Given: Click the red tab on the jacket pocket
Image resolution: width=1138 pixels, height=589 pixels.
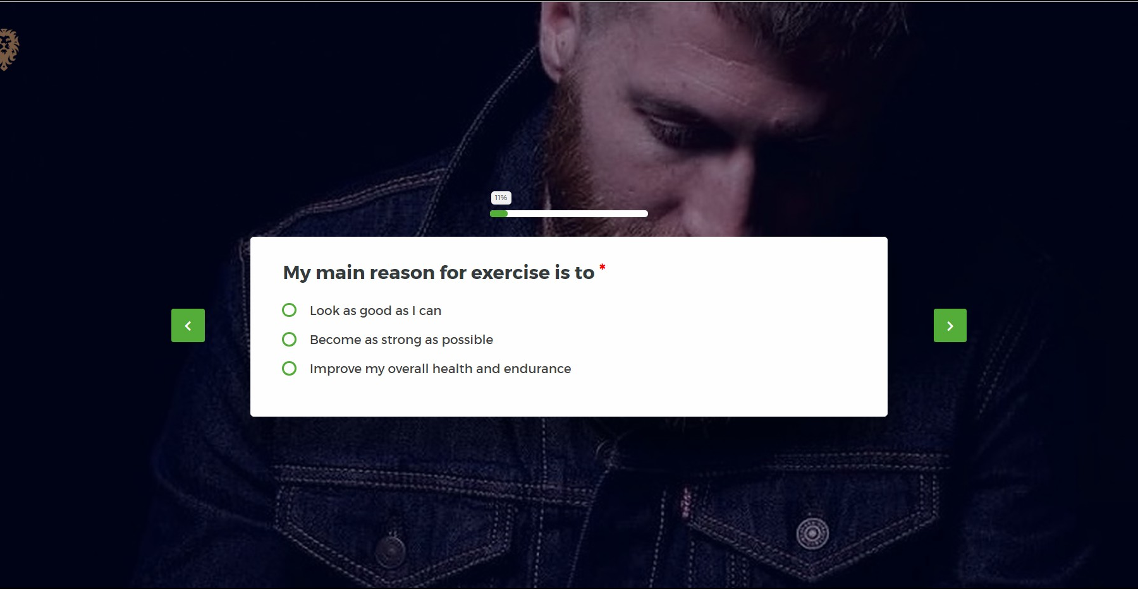Looking at the screenshot, I should [686, 502].
